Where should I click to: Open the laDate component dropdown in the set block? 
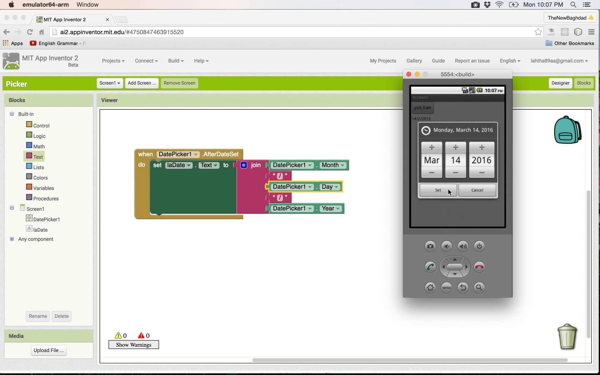click(x=179, y=165)
